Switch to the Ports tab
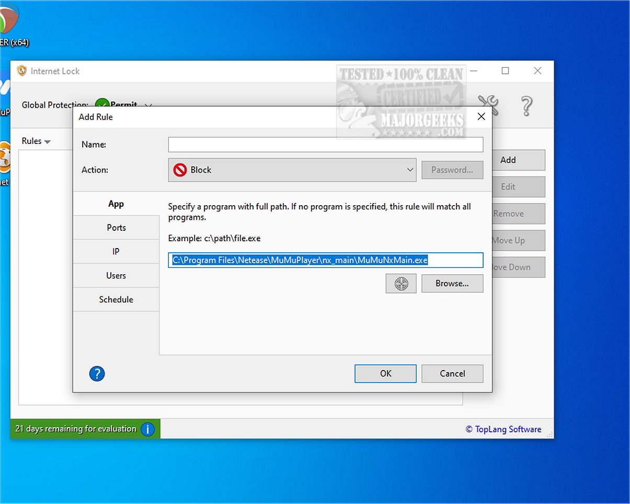The image size is (630, 504). click(x=116, y=228)
